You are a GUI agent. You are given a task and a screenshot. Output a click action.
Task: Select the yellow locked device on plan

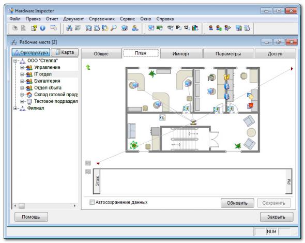[x=226, y=77]
